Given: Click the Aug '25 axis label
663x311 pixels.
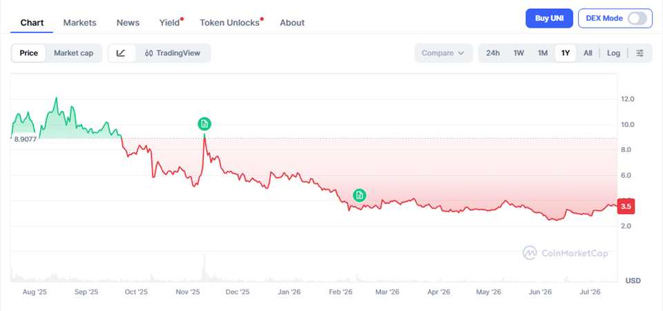Looking at the screenshot, I should [x=34, y=292].
